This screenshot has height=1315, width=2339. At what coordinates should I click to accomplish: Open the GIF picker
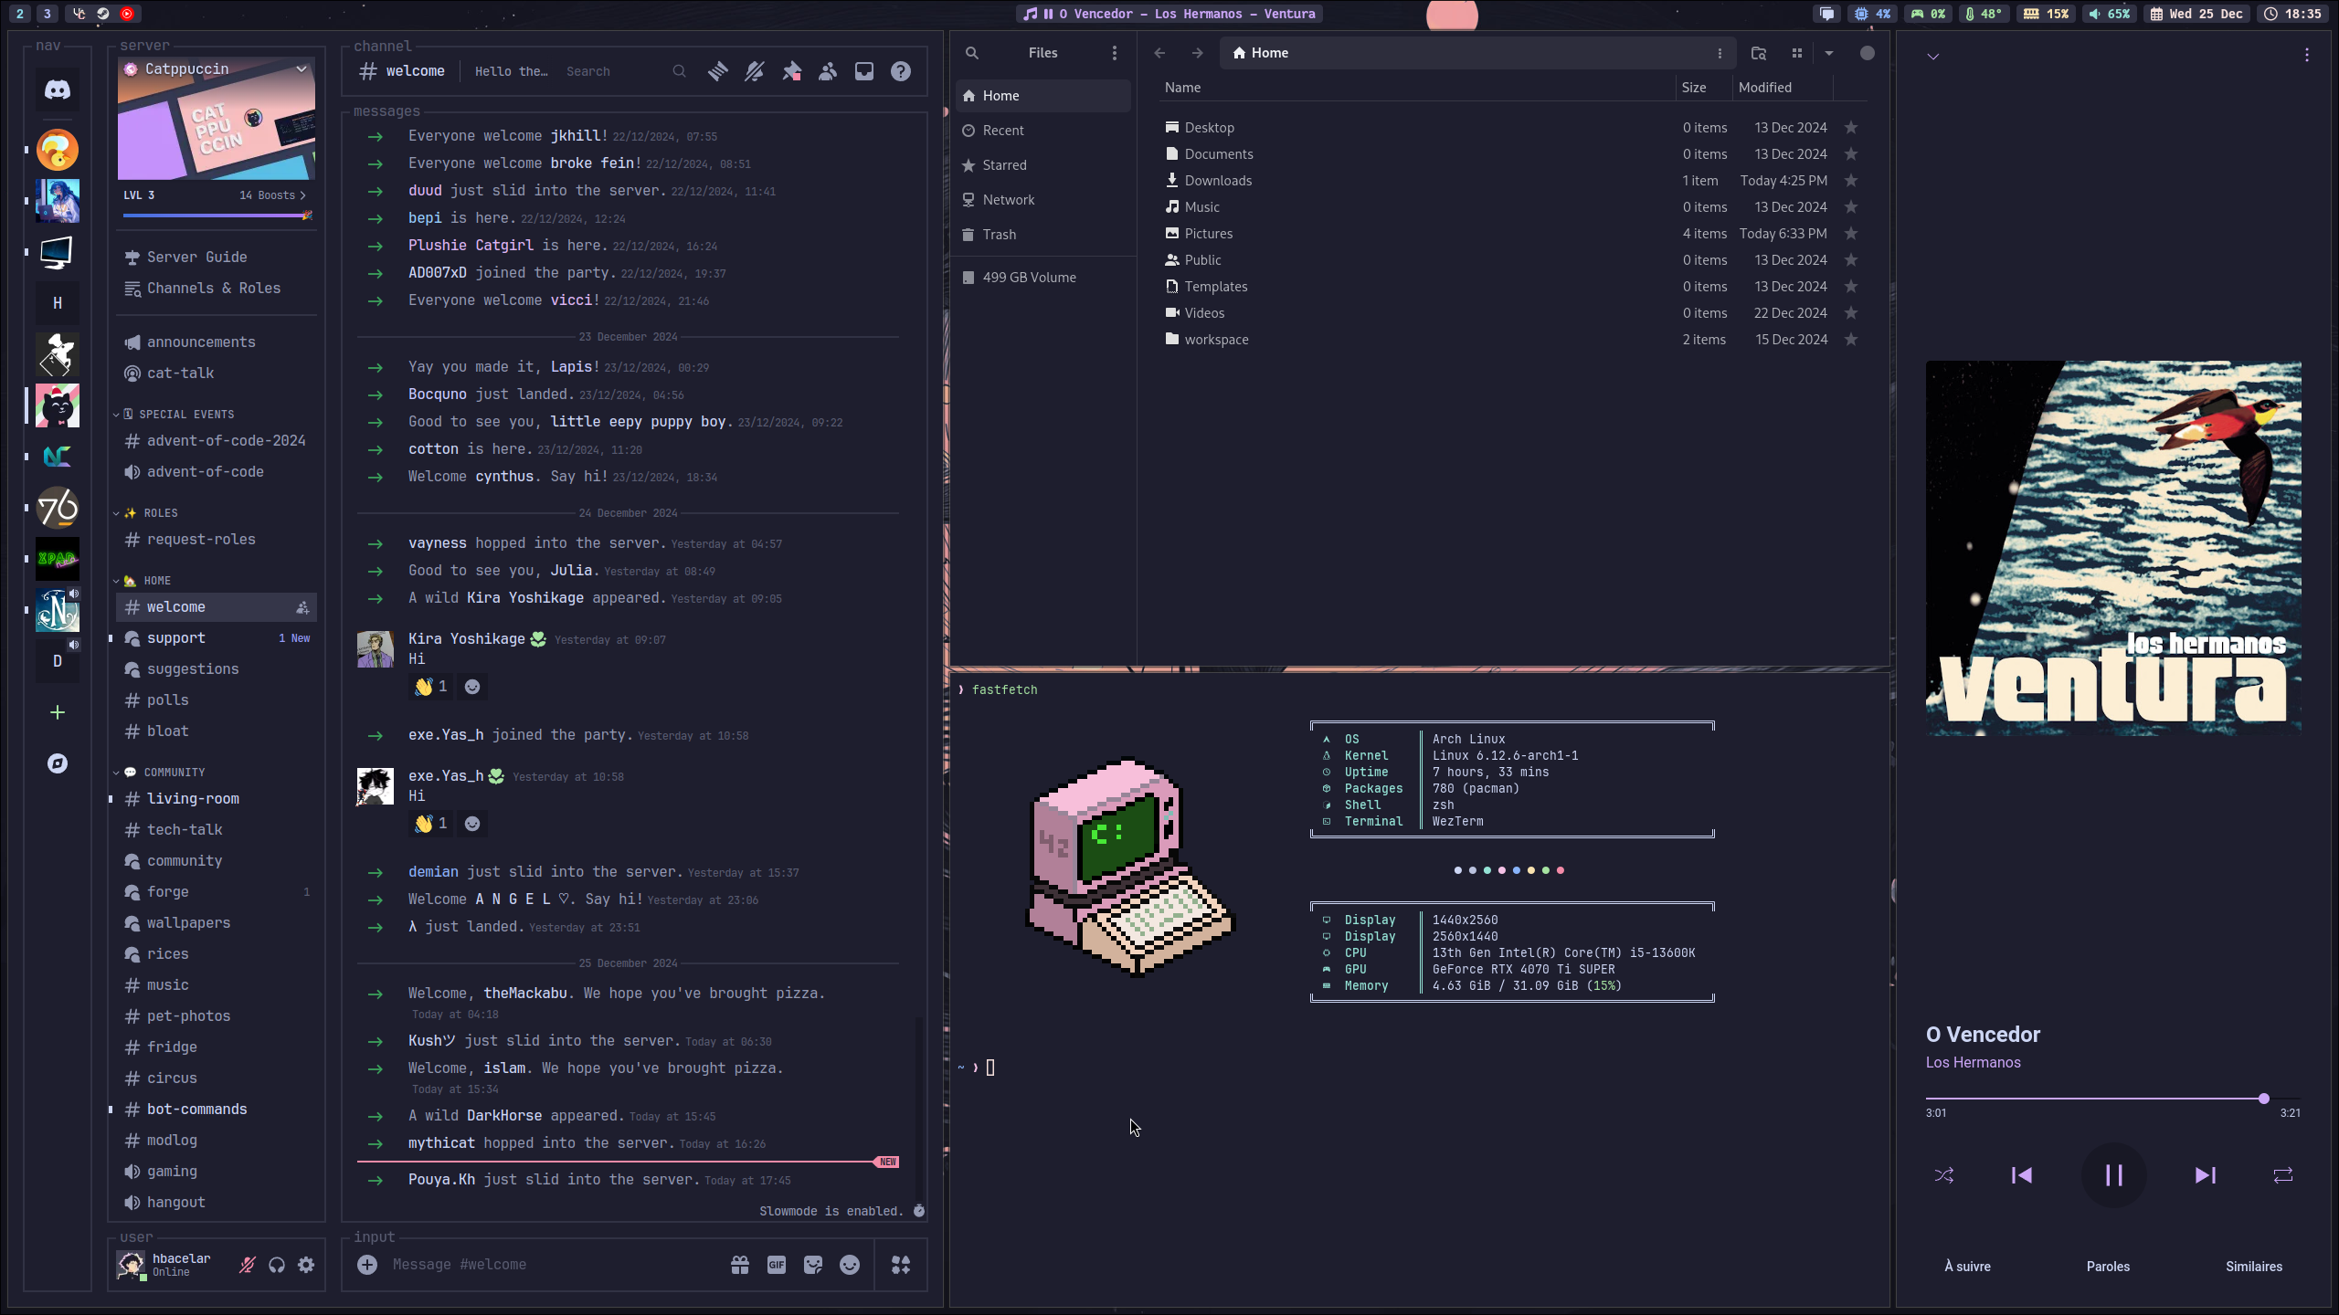tap(777, 1265)
